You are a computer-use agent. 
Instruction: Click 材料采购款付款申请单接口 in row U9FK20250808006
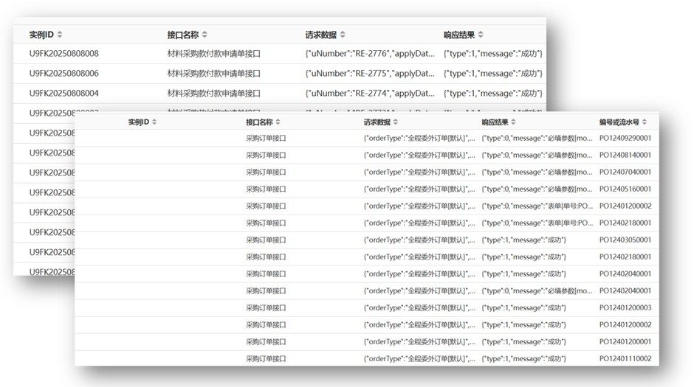coord(214,73)
